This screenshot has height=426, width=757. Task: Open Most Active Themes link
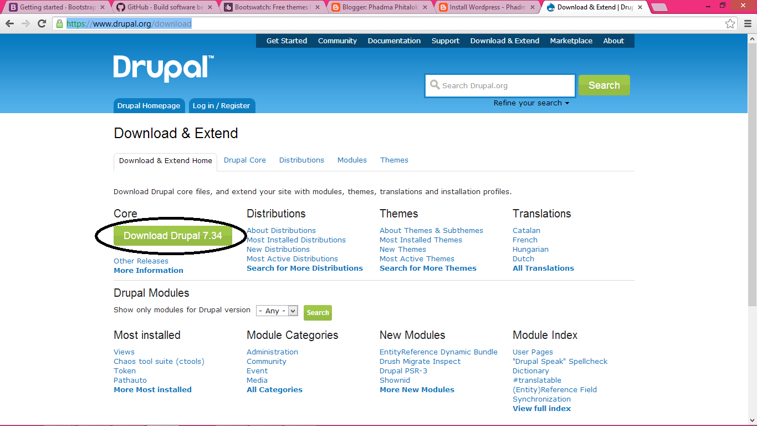[417, 258]
